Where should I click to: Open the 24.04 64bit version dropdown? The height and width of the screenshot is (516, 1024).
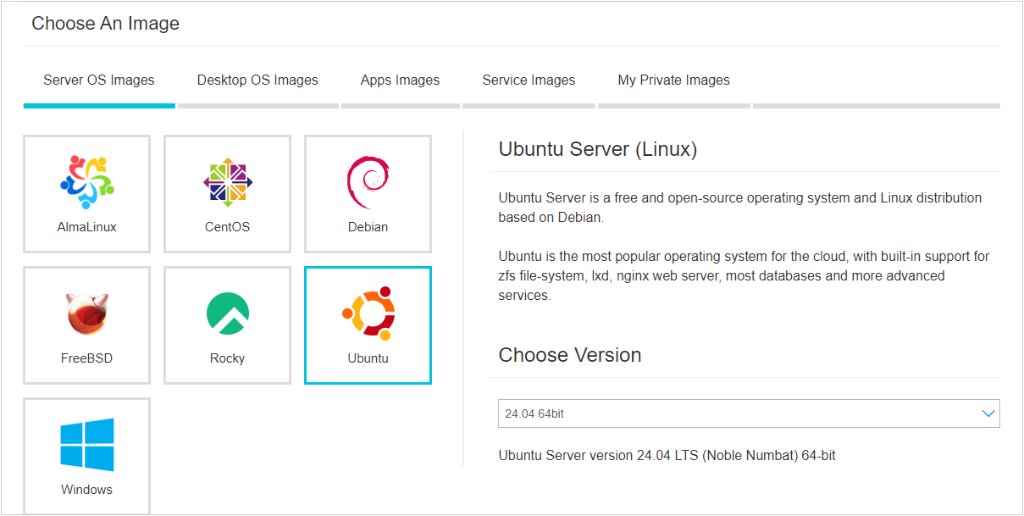coord(749,413)
